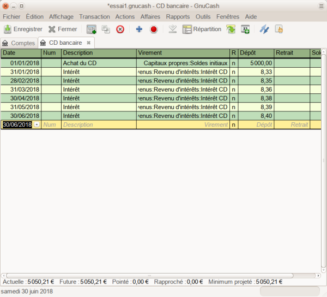
Task: Click the record transaction icon
Action: (x=92, y=29)
